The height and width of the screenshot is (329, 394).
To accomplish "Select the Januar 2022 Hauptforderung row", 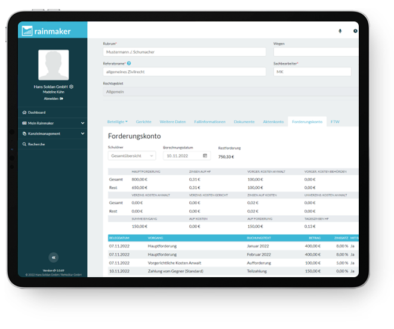I will 233,246.
